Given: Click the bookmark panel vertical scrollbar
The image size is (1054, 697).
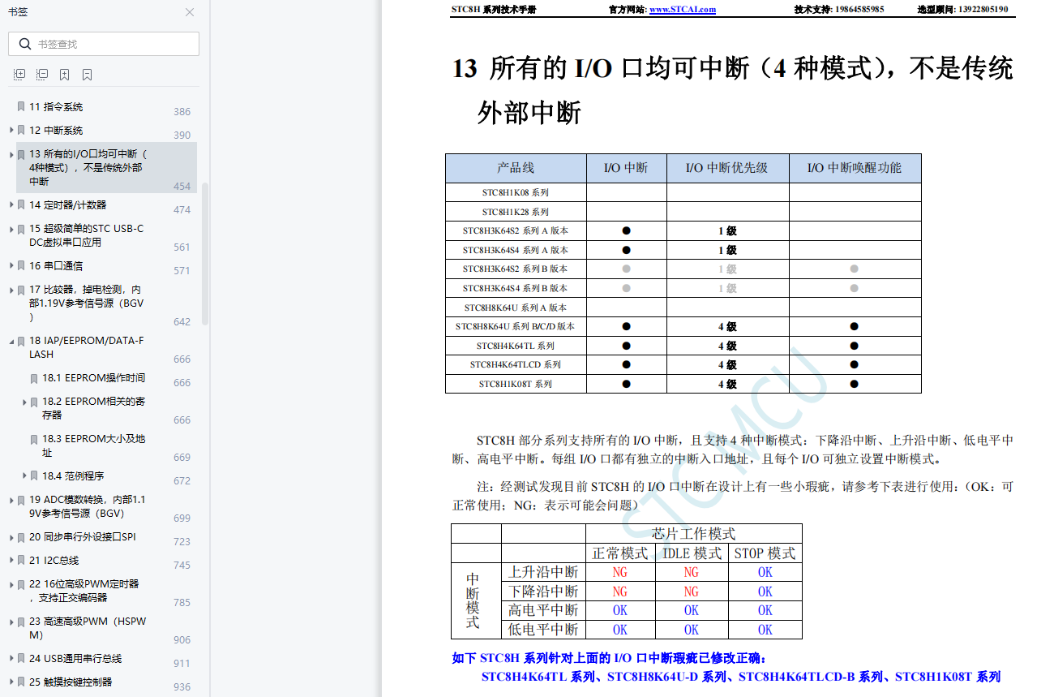Looking at the screenshot, I should point(205,253).
